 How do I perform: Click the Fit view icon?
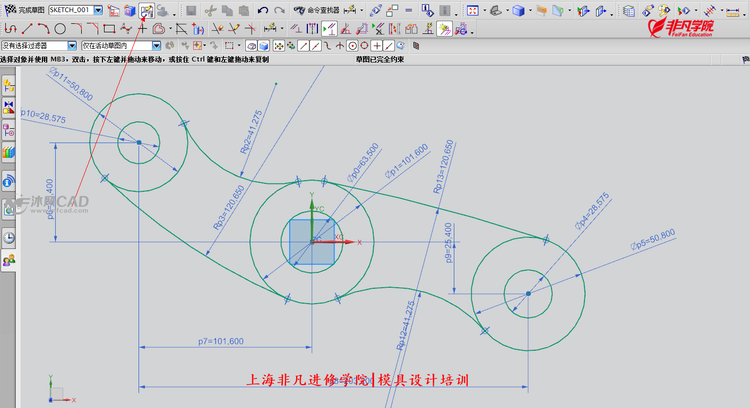(473, 10)
